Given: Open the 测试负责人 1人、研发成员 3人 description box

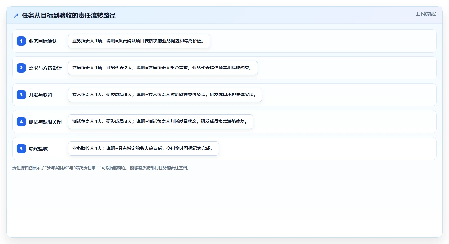Looking at the screenshot, I should point(161,122).
